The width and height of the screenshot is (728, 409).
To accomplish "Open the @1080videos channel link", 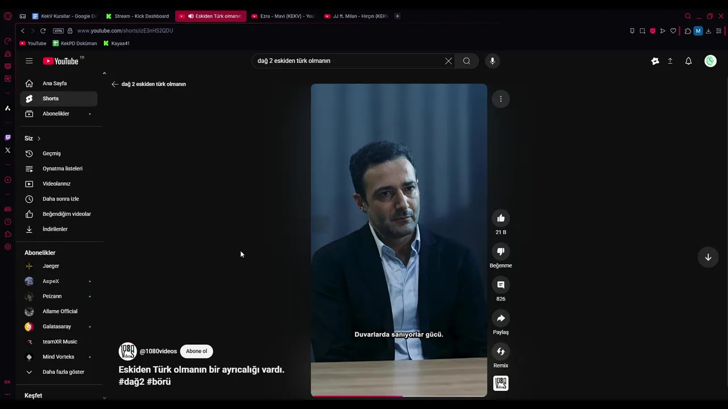I will coord(158,352).
